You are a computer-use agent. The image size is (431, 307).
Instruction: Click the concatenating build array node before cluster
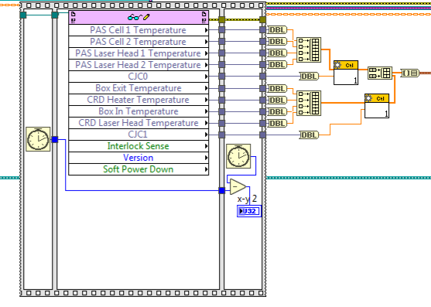click(380, 73)
